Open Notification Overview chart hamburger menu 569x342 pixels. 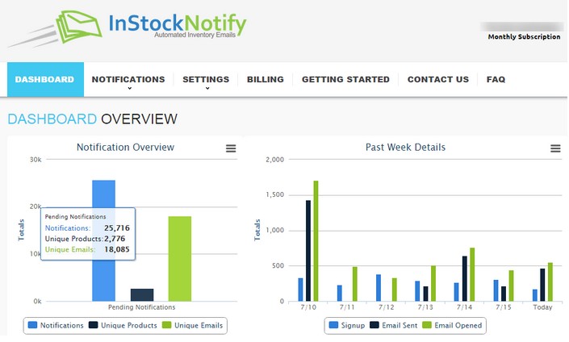click(231, 148)
